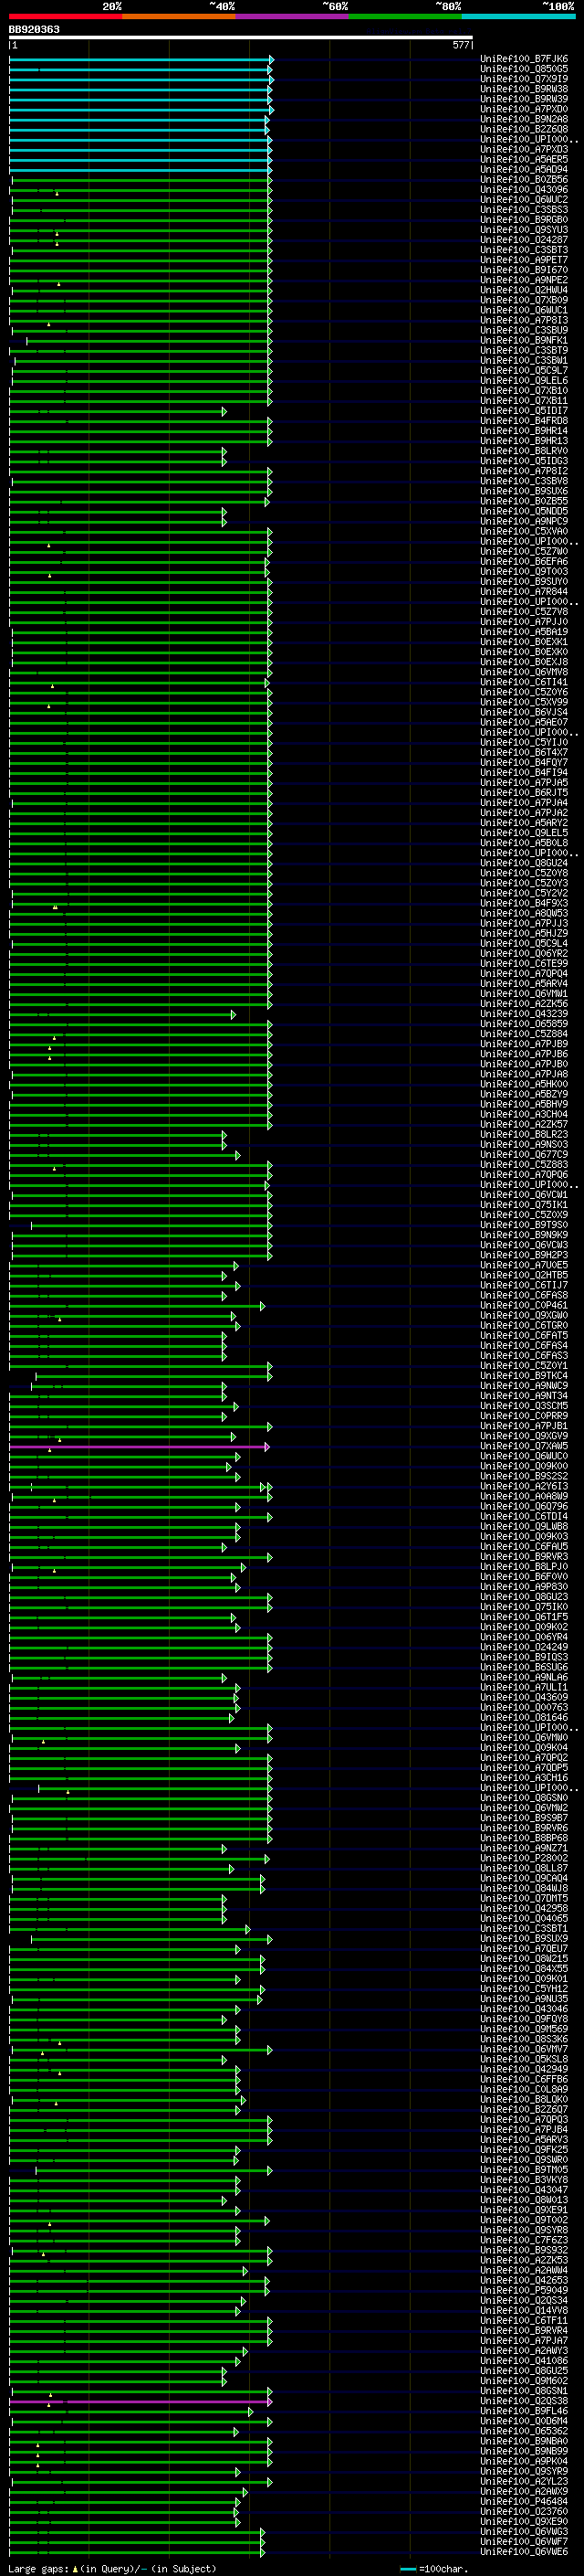Click entry UniRef100_Q43609
The image size is (584, 2576).
coord(524,1697)
